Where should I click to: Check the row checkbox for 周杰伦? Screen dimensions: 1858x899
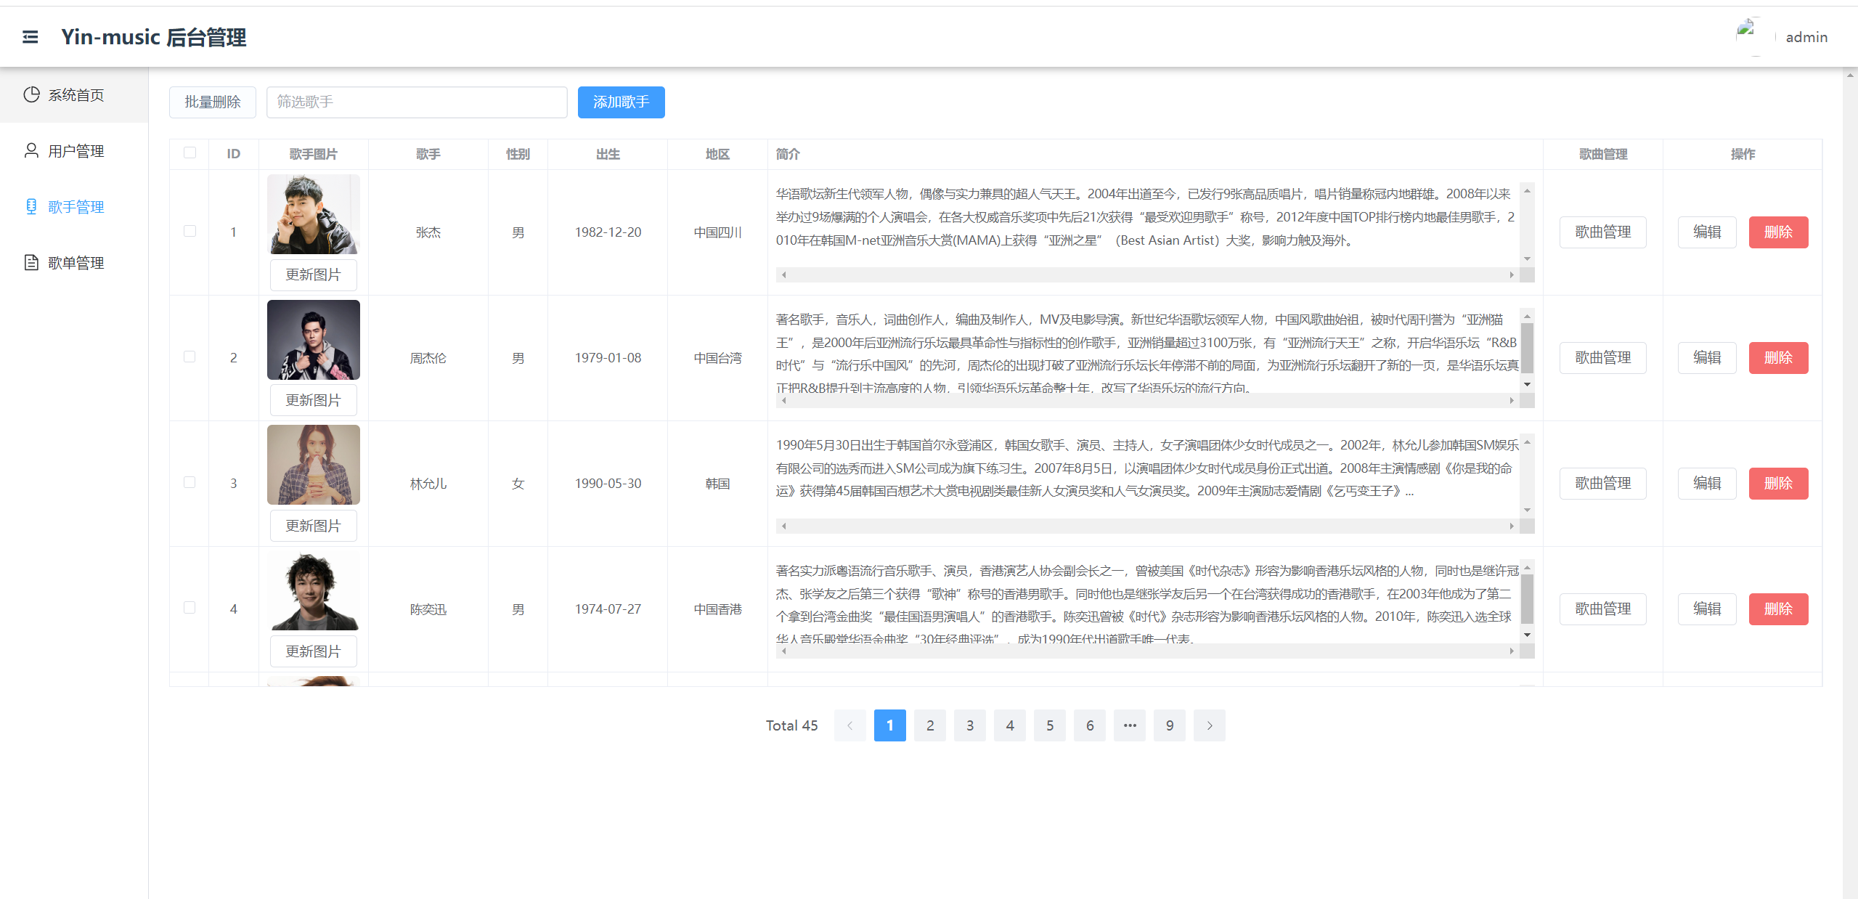[190, 357]
